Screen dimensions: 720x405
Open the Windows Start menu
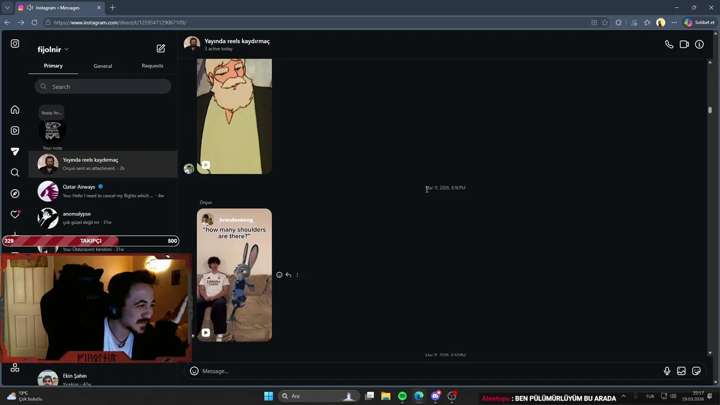tap(269, 396)
